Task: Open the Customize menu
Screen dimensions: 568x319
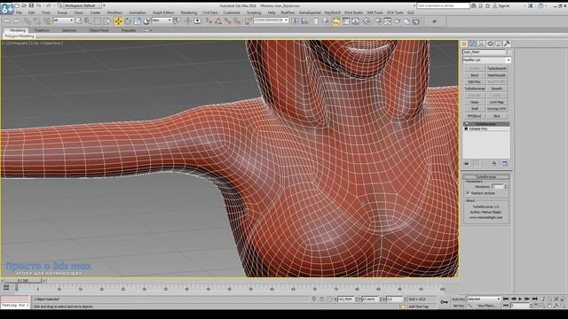Action: (232, 12)
